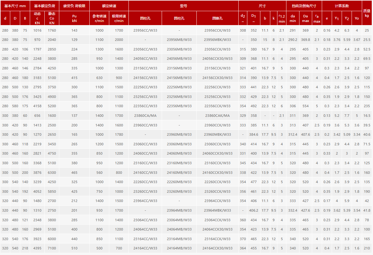Open bearing model 23960MB/W33
373x255 pixels.
click(x=179, y=134)
